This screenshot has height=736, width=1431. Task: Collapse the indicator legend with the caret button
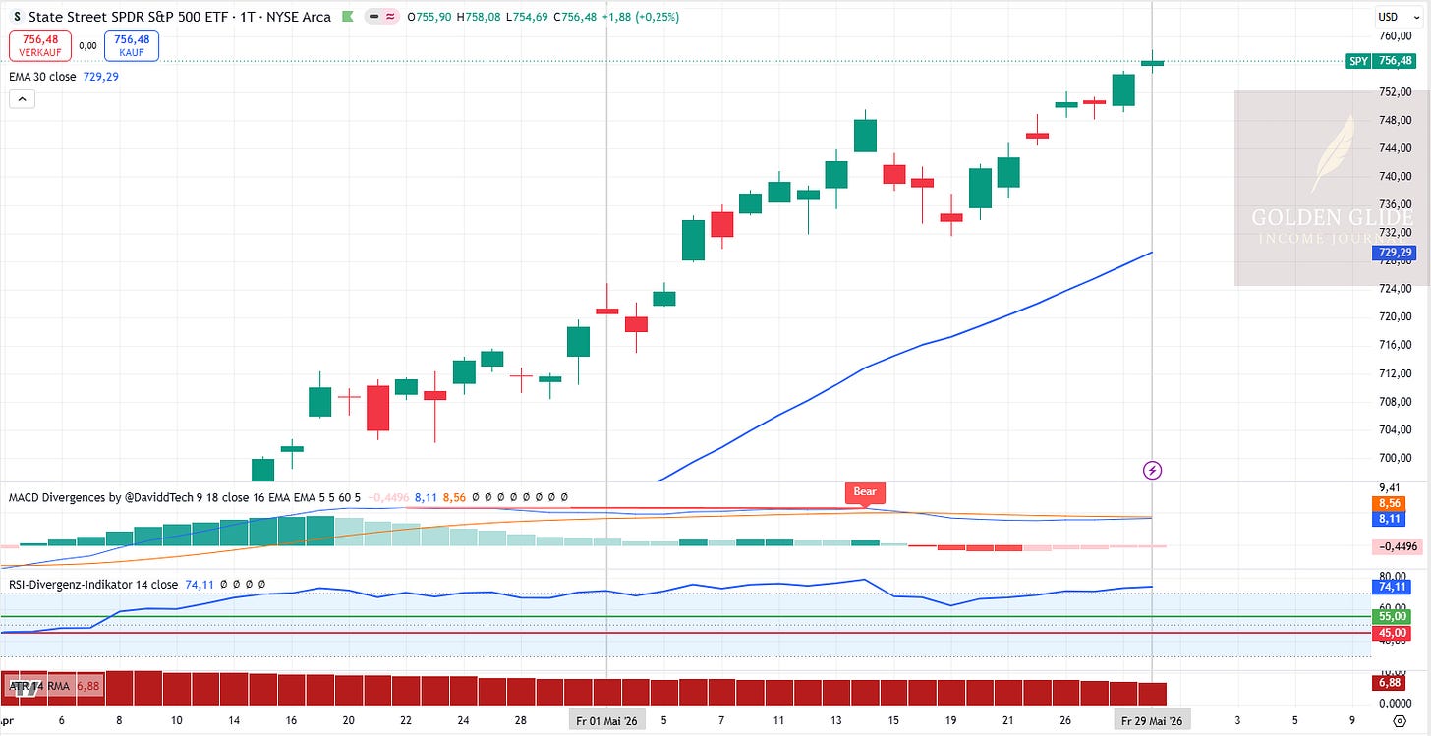[22, 98]
